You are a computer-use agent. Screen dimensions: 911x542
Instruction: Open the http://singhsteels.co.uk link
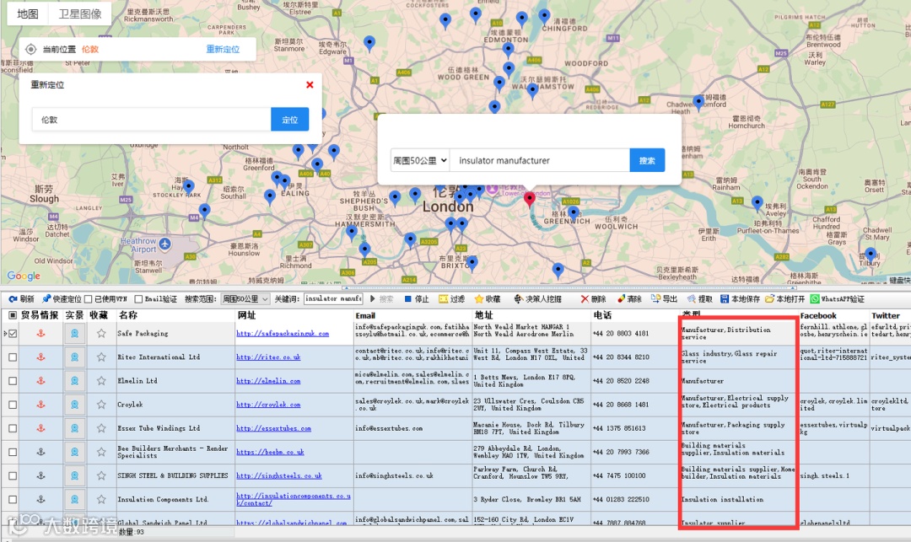pyautogui.click(x=279, y=476)
